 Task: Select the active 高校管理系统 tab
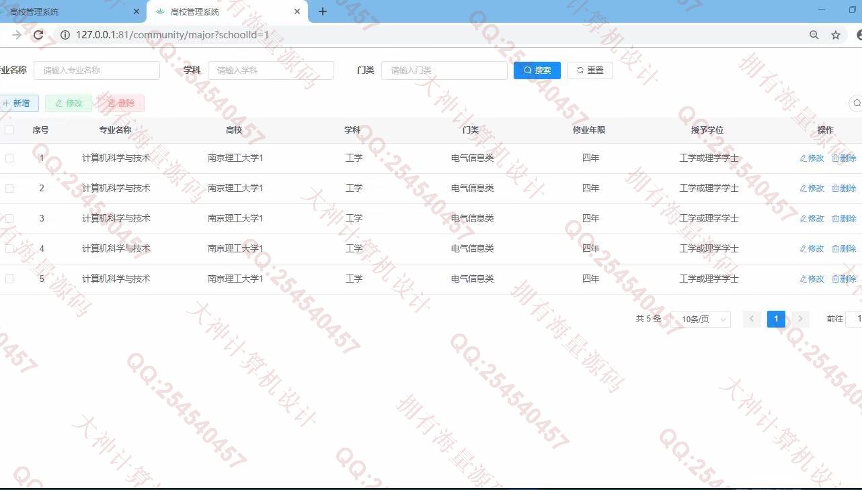pyautogui.click(x=227, y=11)
